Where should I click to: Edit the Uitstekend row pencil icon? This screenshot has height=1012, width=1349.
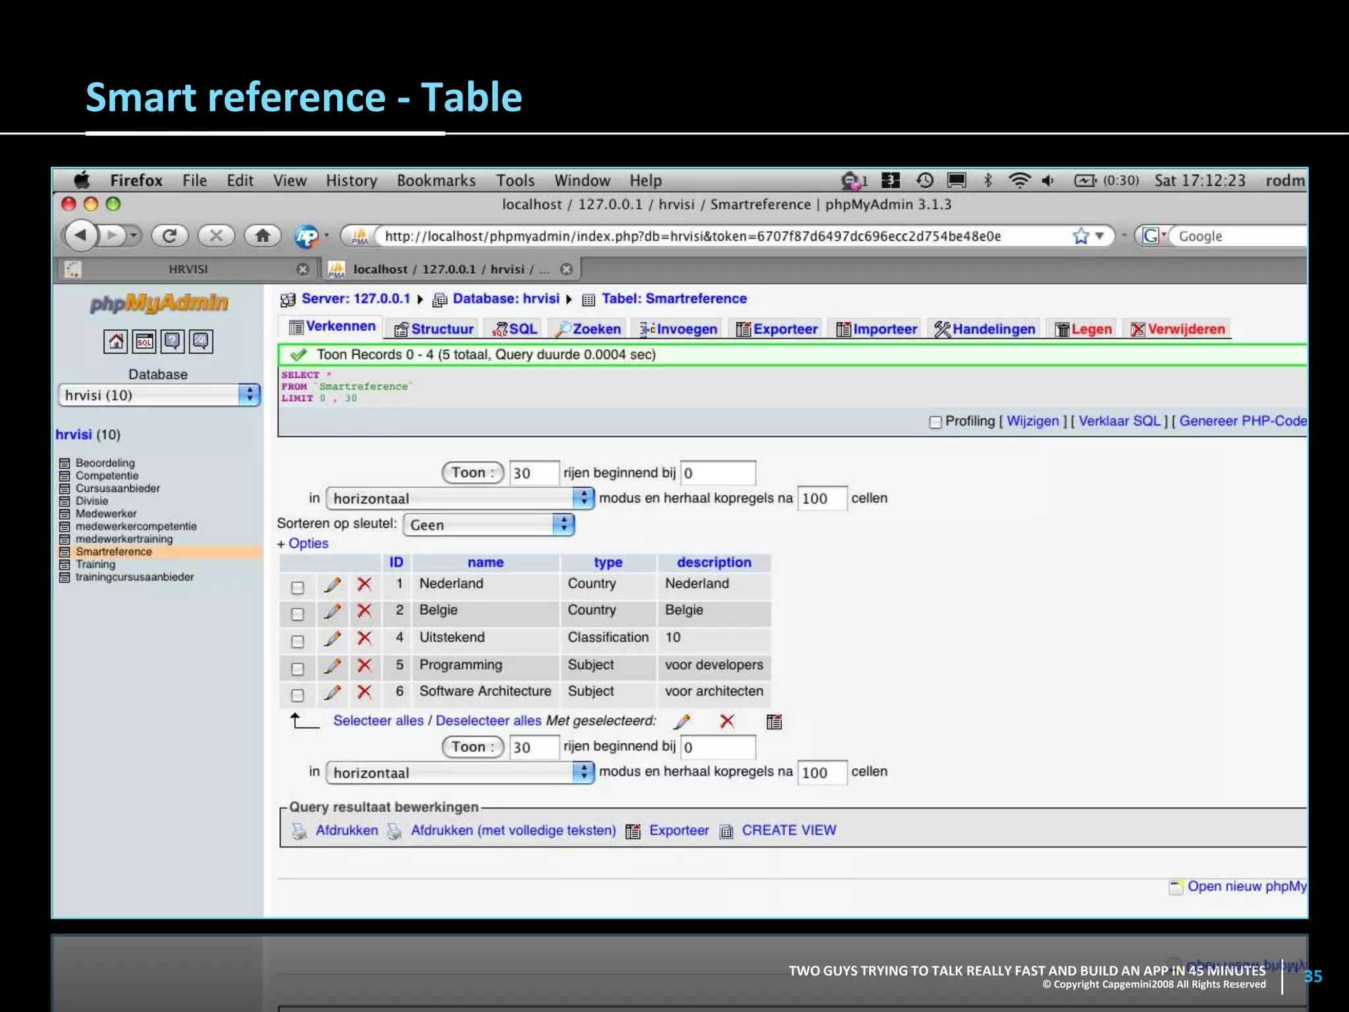pos(333,638)
